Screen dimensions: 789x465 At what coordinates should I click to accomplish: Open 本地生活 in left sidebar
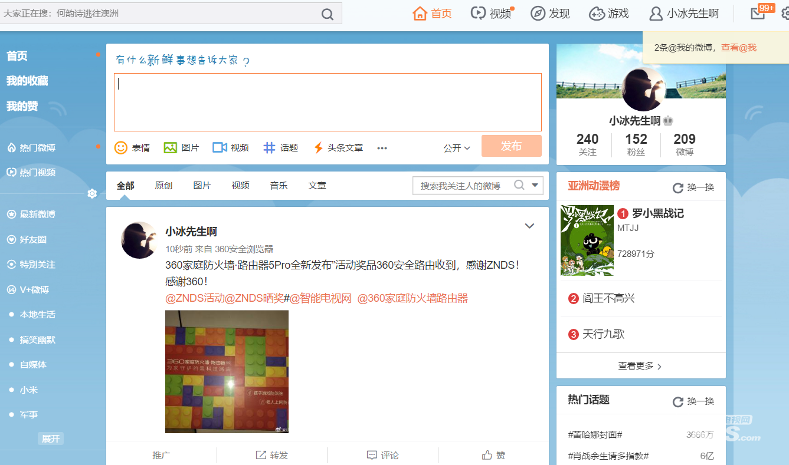[x=37, y=315]
